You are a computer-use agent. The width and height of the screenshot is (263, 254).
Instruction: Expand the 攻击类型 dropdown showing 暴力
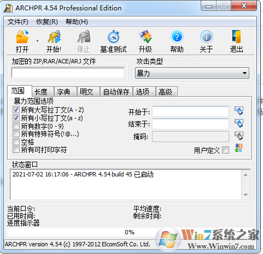pos(192,73)
